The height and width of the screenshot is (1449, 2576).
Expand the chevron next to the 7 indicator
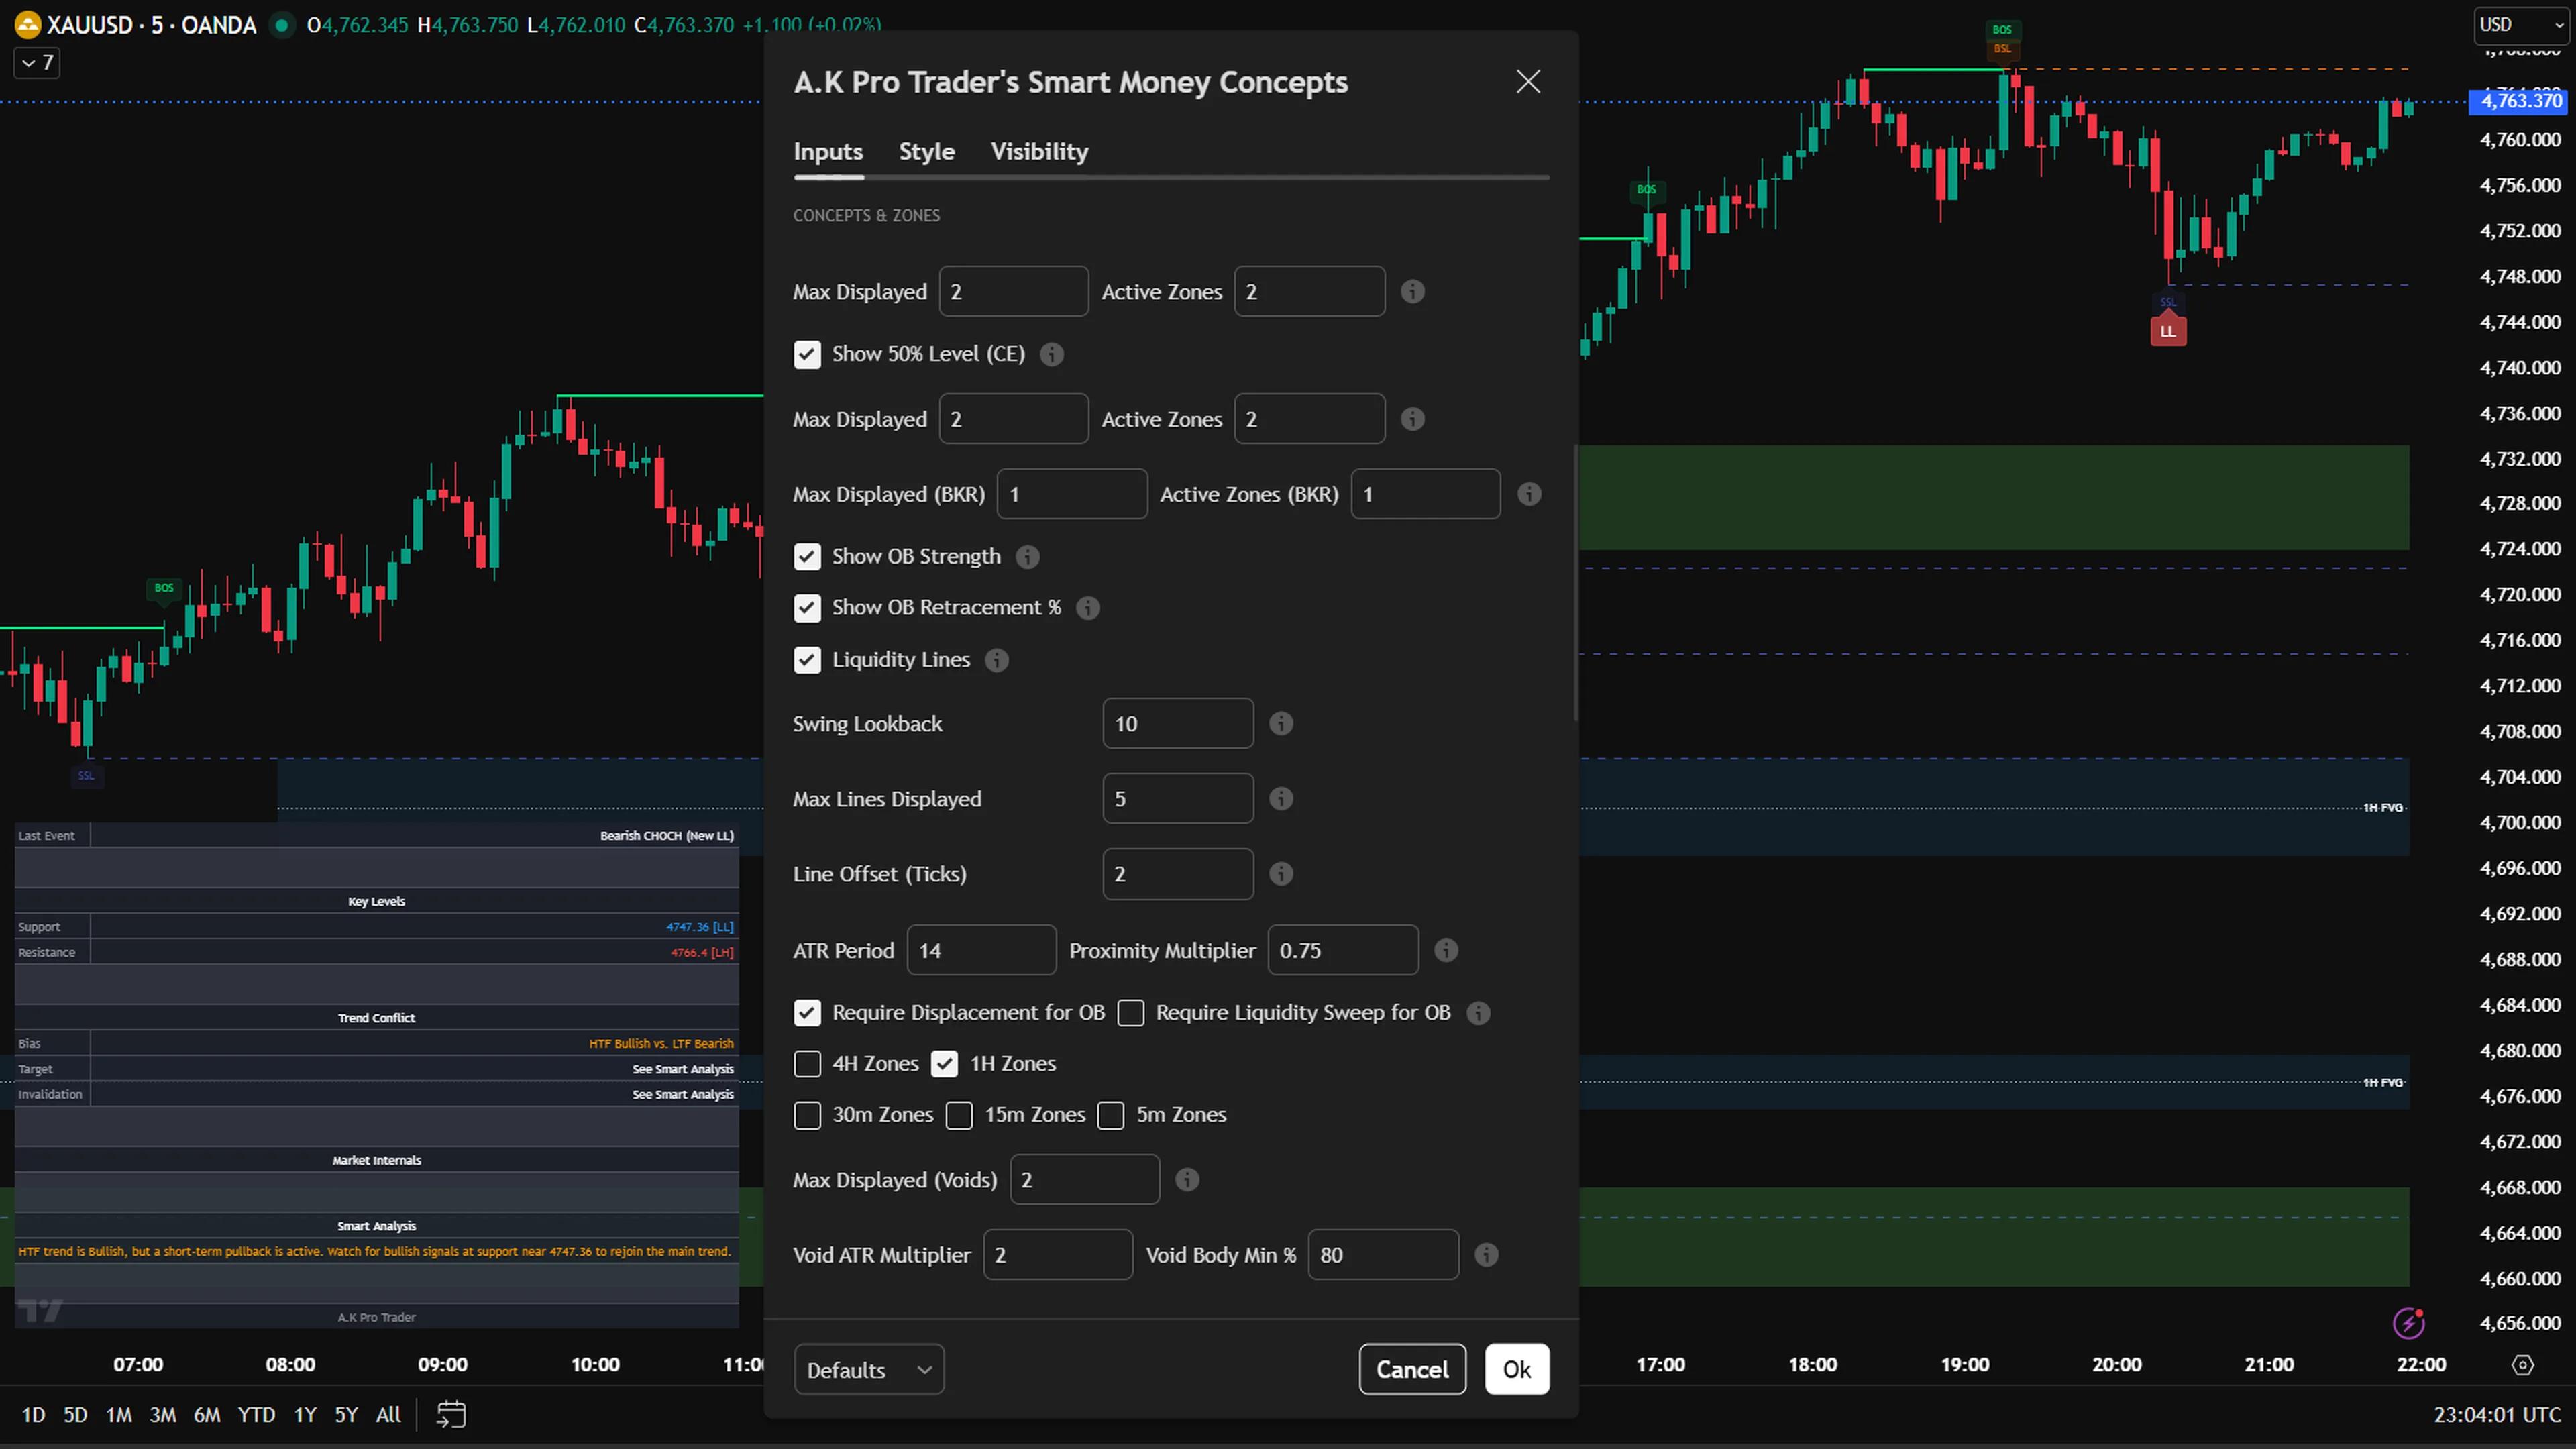pyautogui.click(x=27, y=62)
